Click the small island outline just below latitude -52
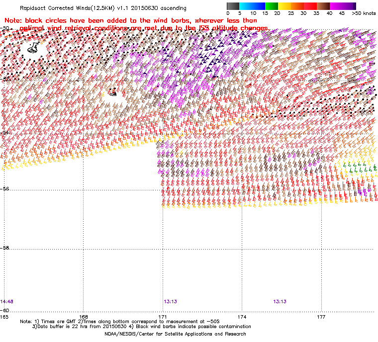 (113, 93)
